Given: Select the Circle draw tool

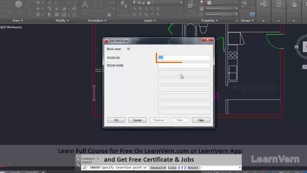Looking at the screenshot, I should coord(19,4).
